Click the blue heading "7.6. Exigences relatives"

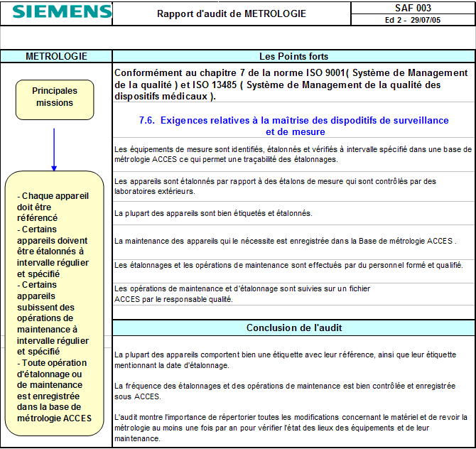pos(294,126)
